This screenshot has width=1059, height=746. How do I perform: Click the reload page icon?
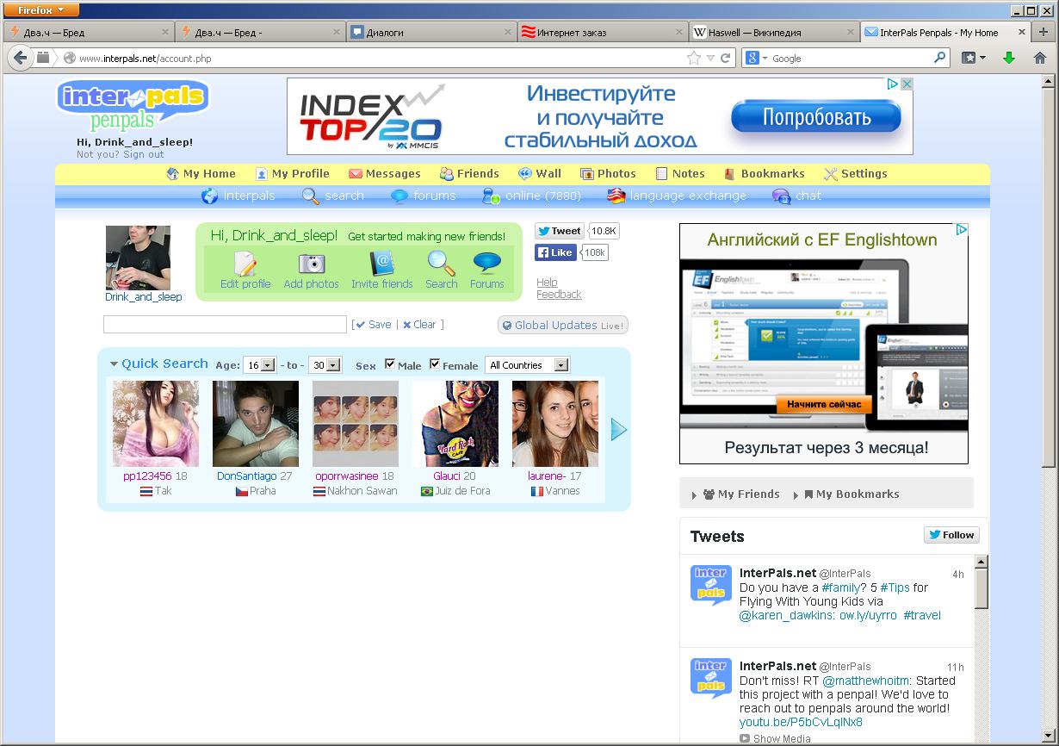pyautogui.click(x=726, y=59)
